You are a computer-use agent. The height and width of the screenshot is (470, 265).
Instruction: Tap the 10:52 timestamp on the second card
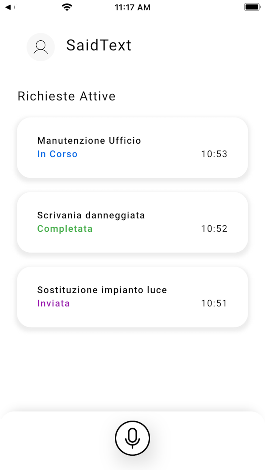coord(214,229)
